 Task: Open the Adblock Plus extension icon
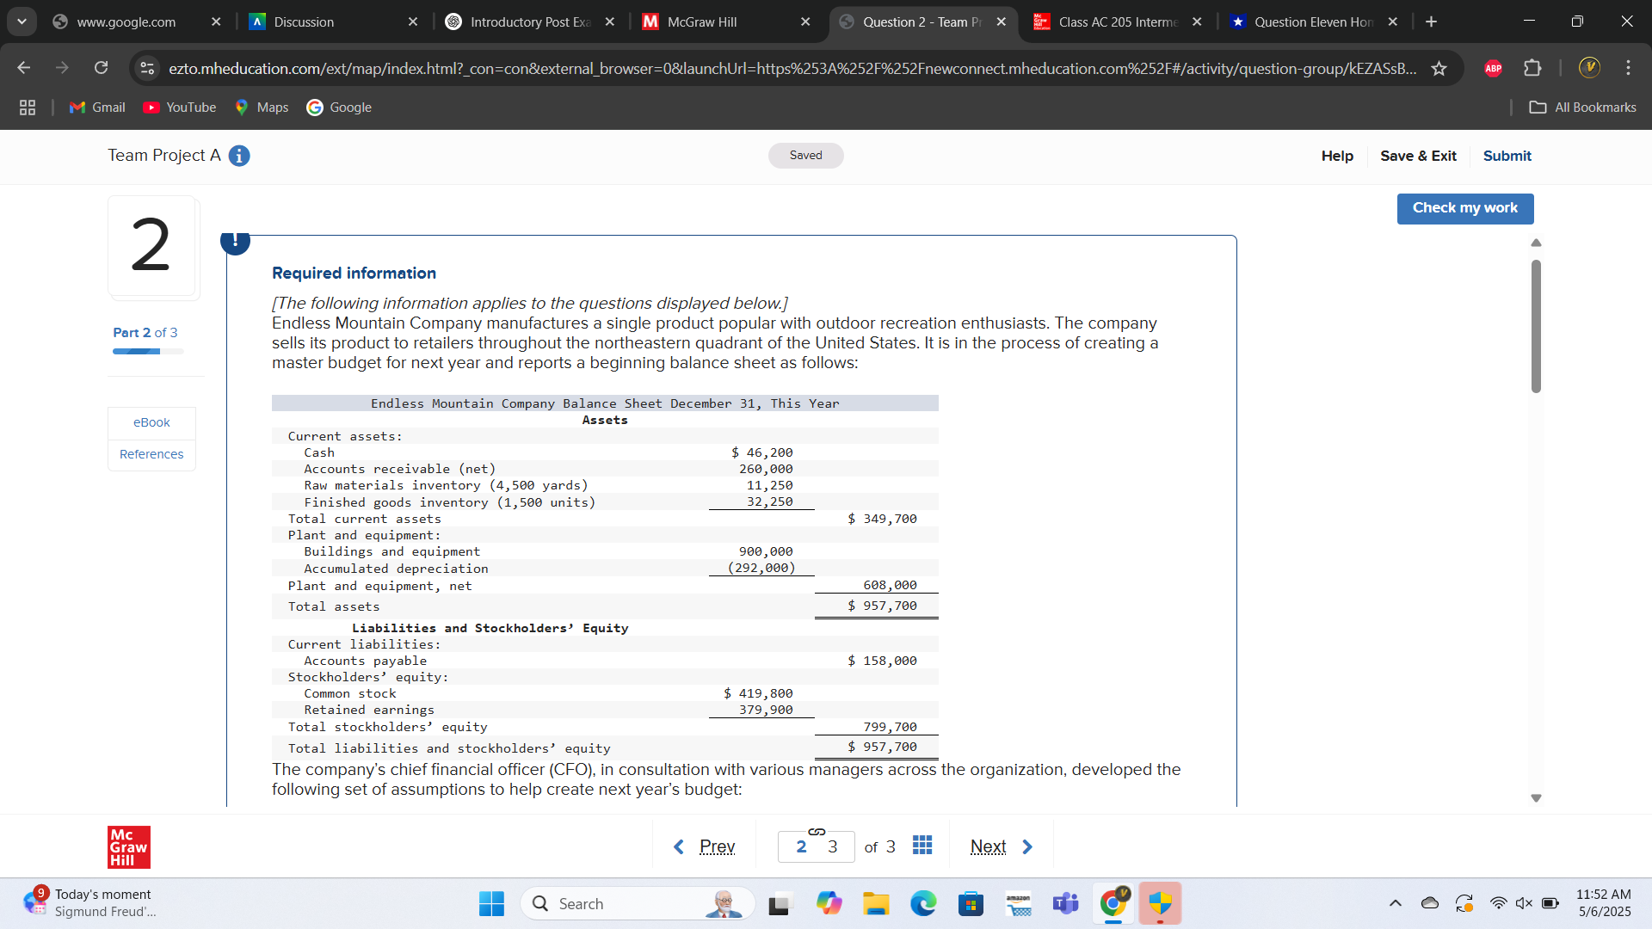1493,68
